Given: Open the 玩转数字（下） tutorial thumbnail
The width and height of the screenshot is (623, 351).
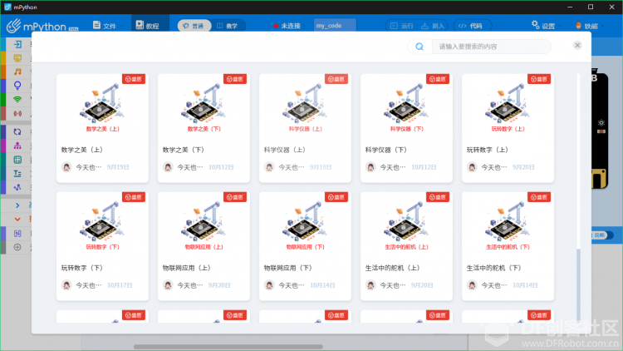Looking at the screenshot, I should tap(102, 225).
